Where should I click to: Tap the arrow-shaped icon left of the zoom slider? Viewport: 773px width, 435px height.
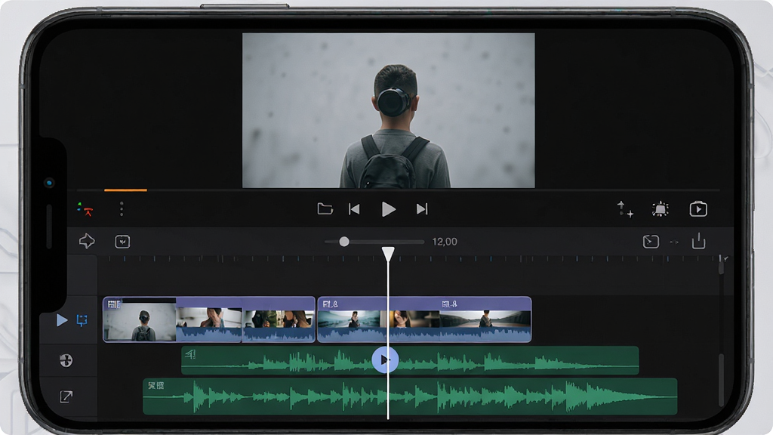pyautogui.click(x=87, y=241)
